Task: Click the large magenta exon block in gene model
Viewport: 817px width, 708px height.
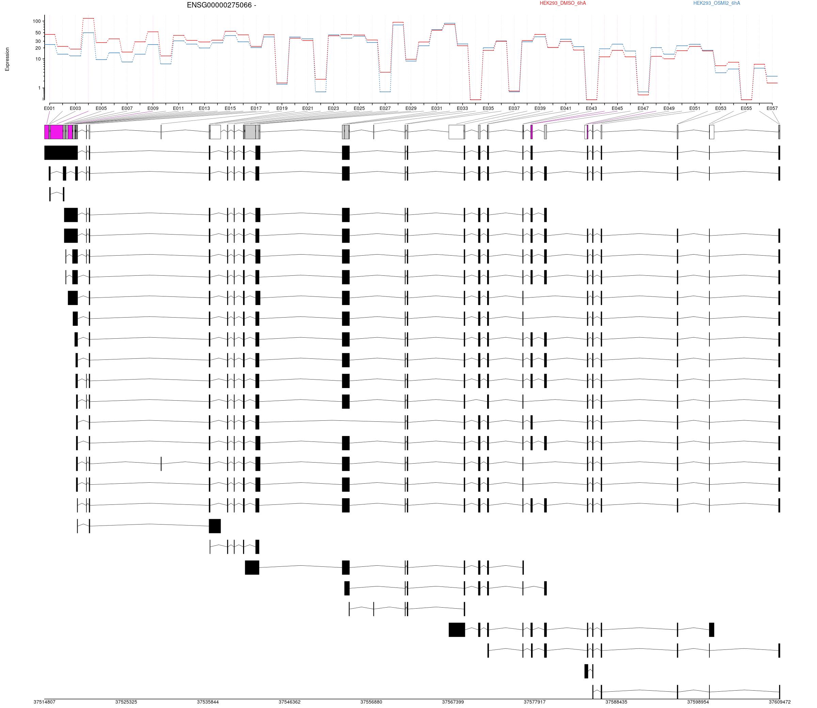Action: point(57,132)
